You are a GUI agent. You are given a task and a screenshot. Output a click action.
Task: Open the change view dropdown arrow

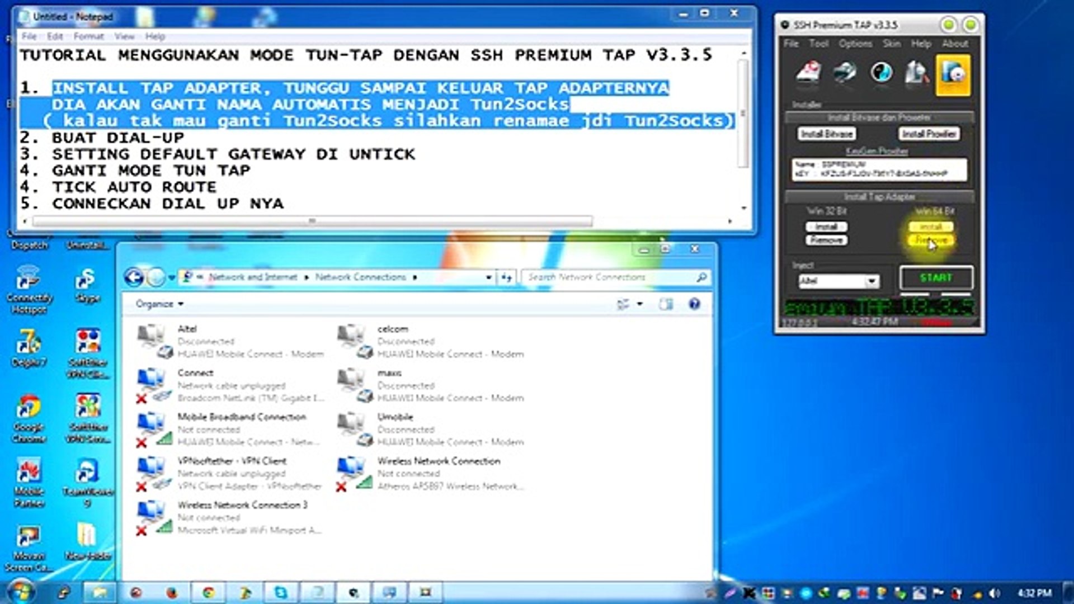(640, 304)
